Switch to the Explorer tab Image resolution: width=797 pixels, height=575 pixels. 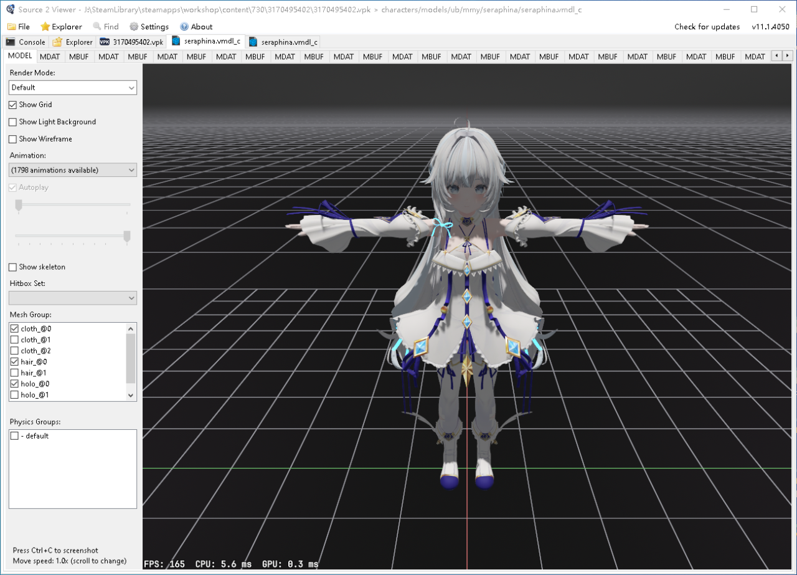(x=72, y=42)
